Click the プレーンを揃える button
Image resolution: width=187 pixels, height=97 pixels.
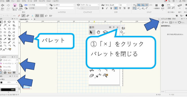pyautogui.click(x=15, y=7)
